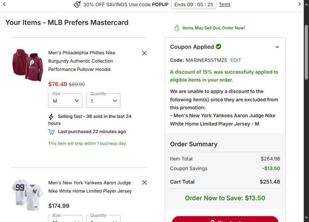Image resolution: width=309 pixels, height=222 pixels.
Task: Click the discount tag icon in banner
Action: (x=77, y=4)
